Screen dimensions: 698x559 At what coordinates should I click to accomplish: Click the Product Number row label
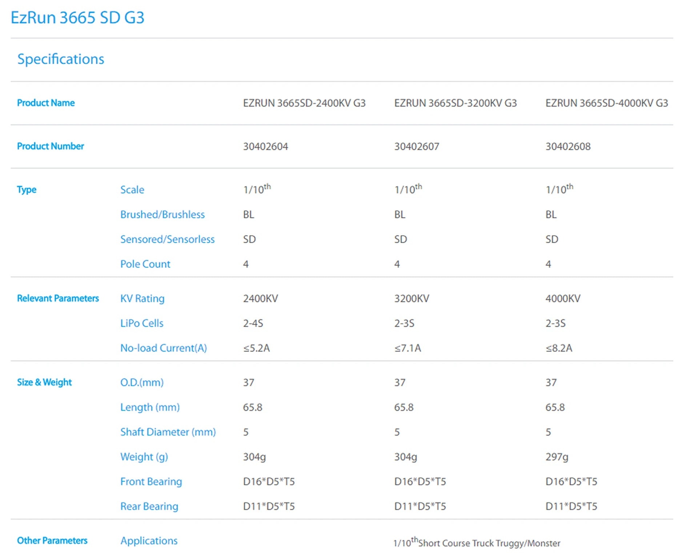tap(50, 146)
